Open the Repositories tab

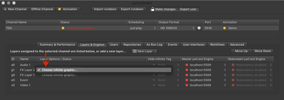pos(132,45)
